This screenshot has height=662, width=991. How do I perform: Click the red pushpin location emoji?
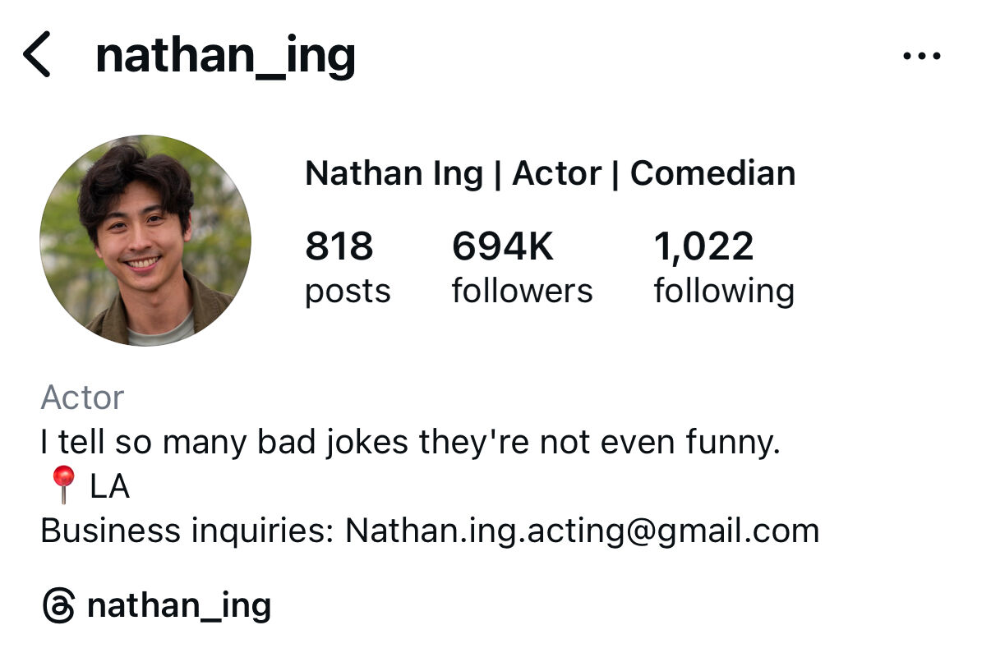pos(62,486)
